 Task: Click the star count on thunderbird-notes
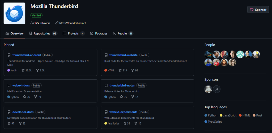click(x=125, y=97)
